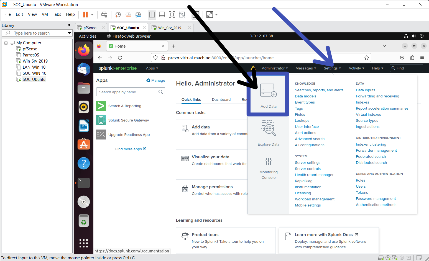Revert to snapshot toolbar icon
The height and width of the screenshot is (261, 429).
click(128, 14)
